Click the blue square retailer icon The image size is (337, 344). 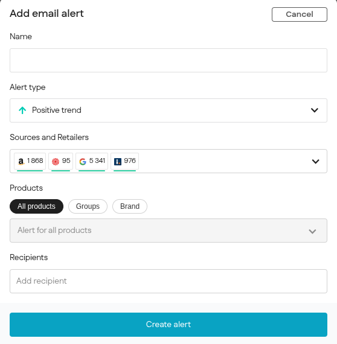(118, 162)
